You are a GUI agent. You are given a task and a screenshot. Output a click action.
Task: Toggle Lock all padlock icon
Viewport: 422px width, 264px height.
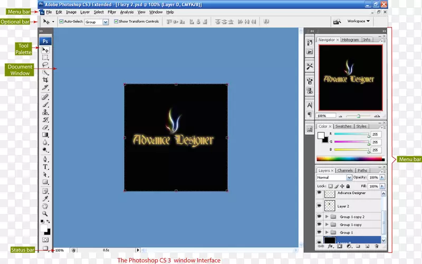click(348, 186)
